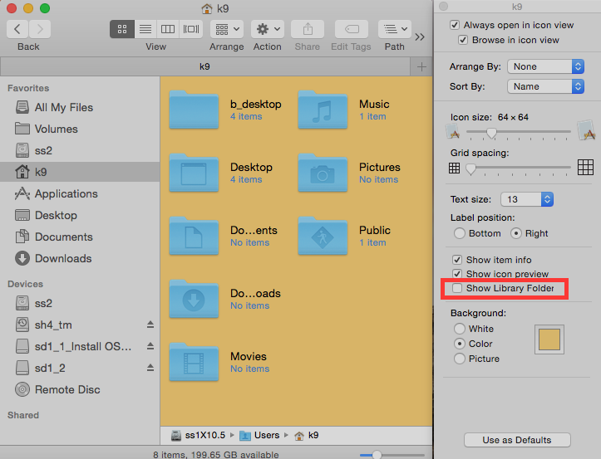Switch to icon view mode
This screenshot has width=601, height=459.
pos(122,29)
